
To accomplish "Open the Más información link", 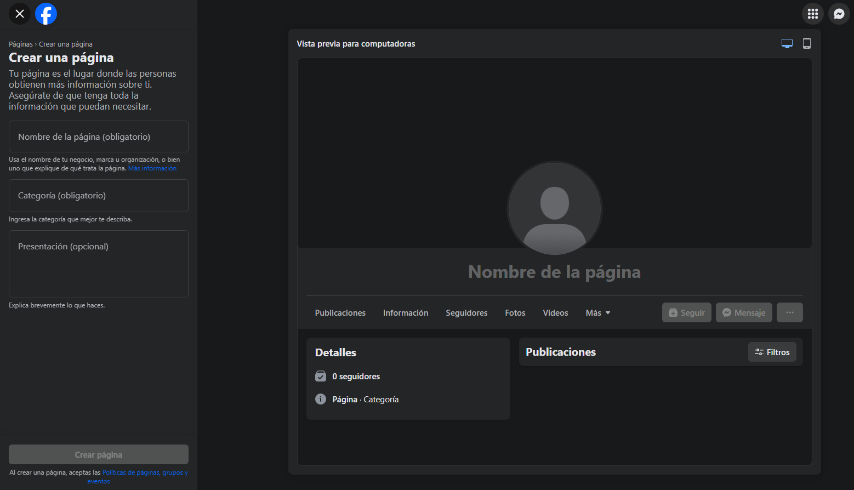I will point(152,168).
